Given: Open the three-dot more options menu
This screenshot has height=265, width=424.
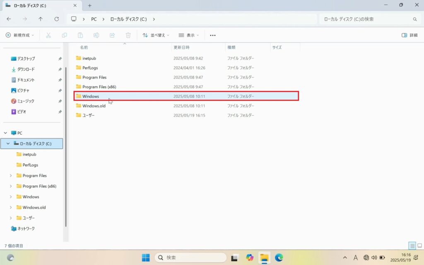Looking at the screenshot, I should click(213, 36).
